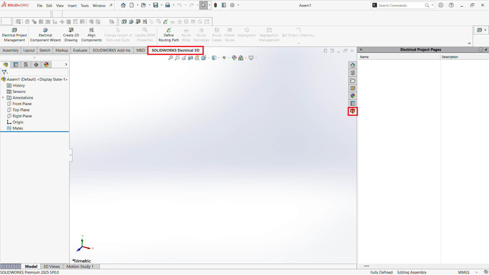The image size is (489, 275).
Task: Open Custom Properties in task pane
Action: click(x=353, y=104)
